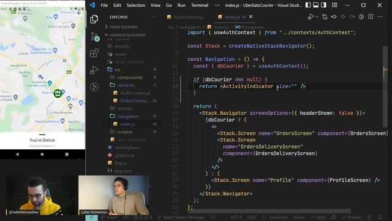Viewport: 392px width, 221px height.
Task: Toggle the secondary side bar layout button
Action: pyautogui.click(x=323, y=5)
